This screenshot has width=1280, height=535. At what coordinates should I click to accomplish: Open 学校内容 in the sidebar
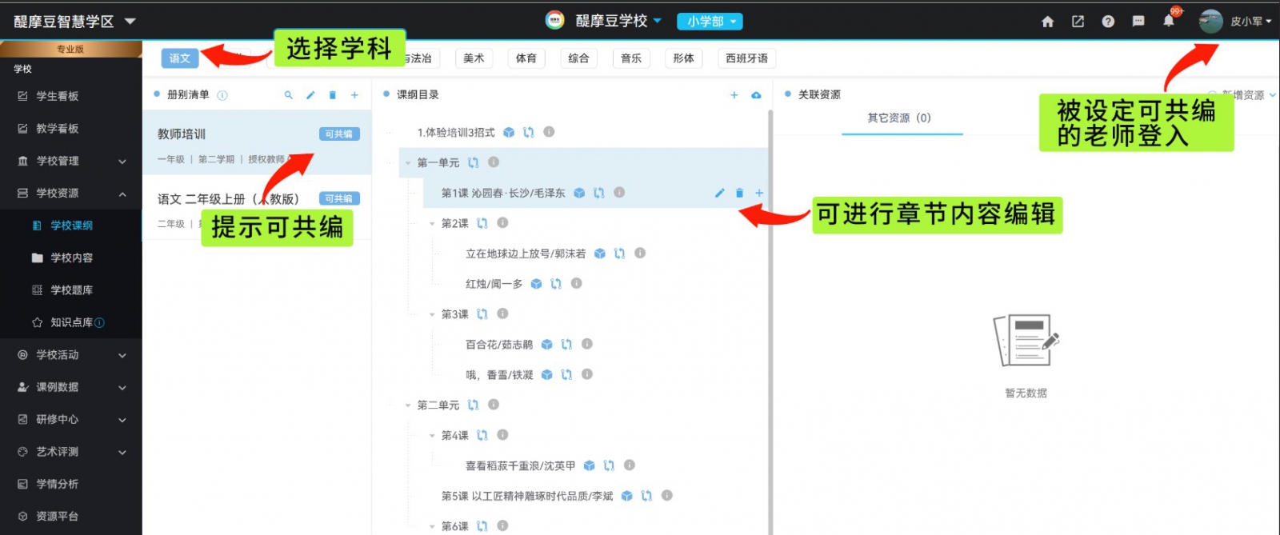coord(71,258)
